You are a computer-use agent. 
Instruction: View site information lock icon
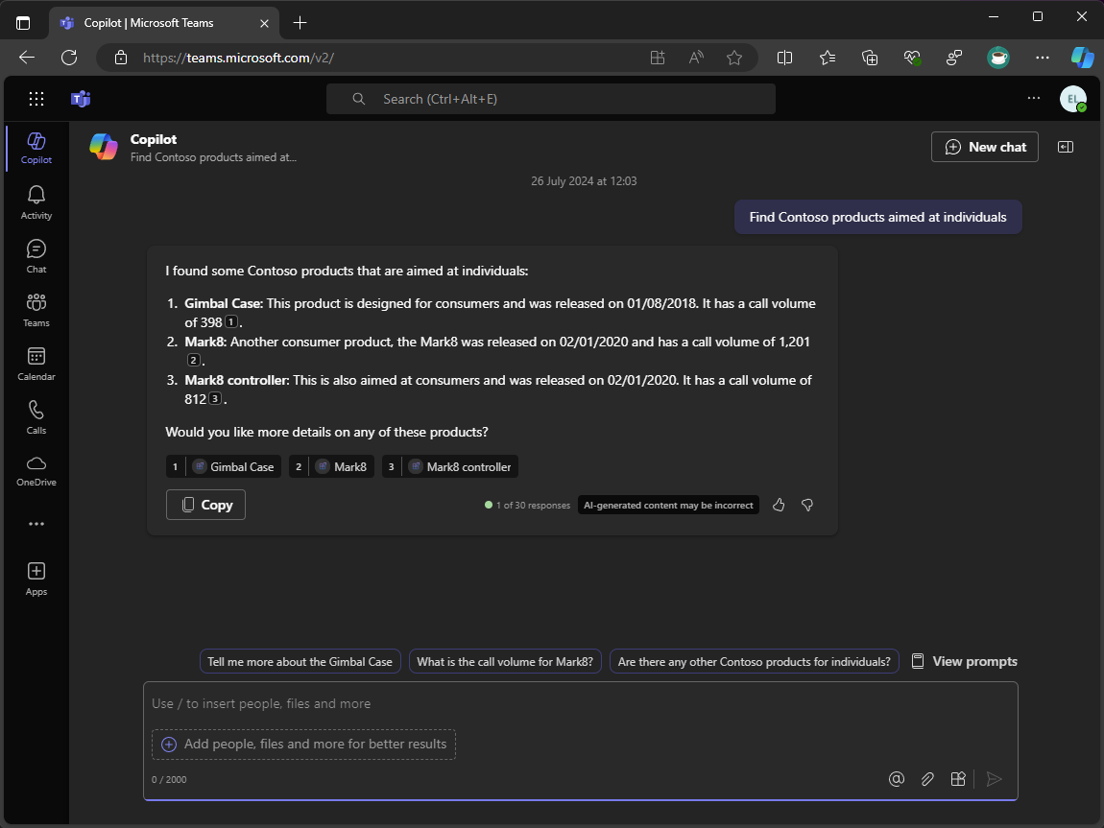coord(121,58)
